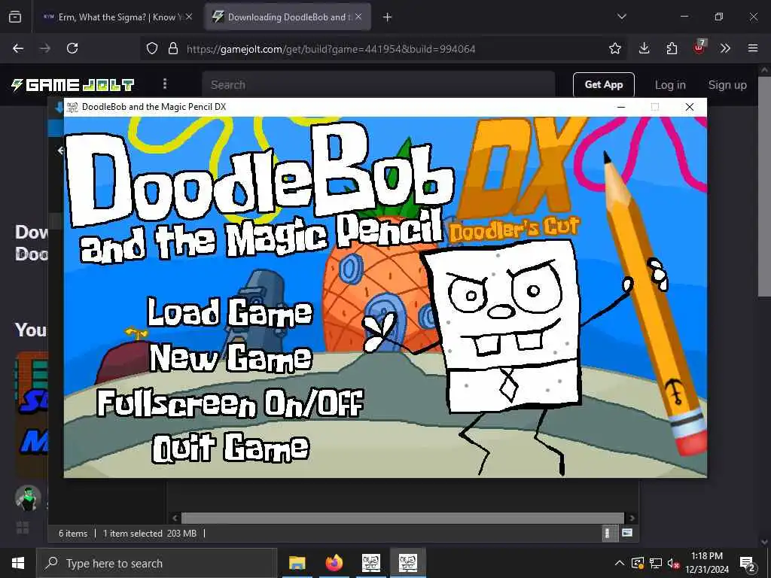Click the Game Jolt page vertical scrollbar
Screen dimensions: 771x578
(x=764, y=187)
